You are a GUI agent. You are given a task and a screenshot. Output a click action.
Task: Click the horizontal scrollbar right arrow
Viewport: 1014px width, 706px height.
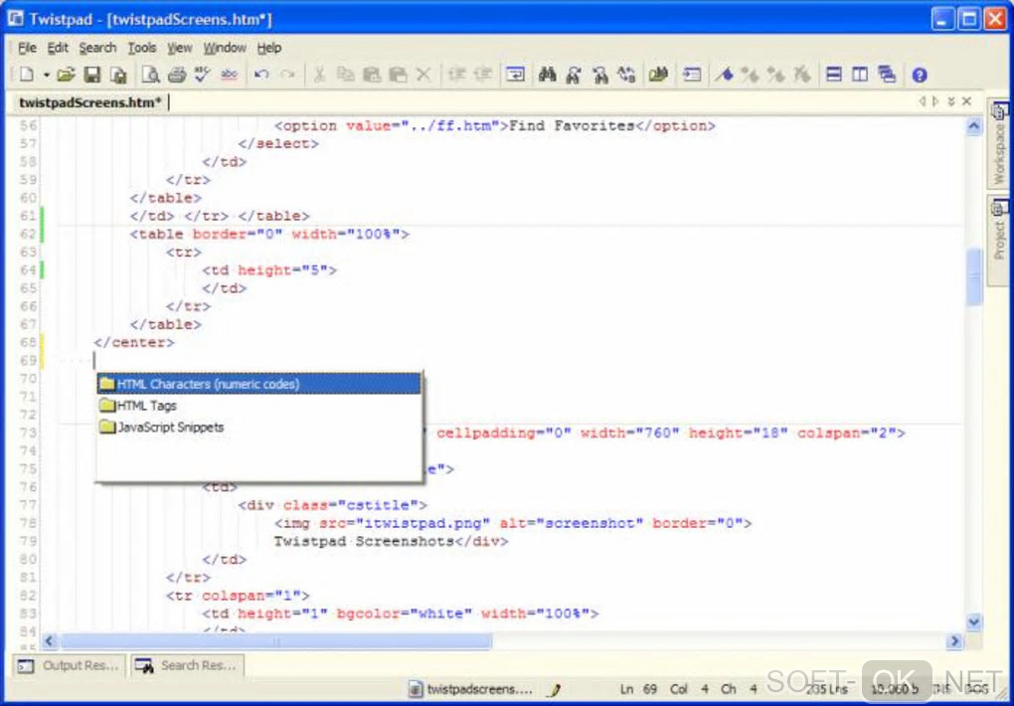click(955, 641)
